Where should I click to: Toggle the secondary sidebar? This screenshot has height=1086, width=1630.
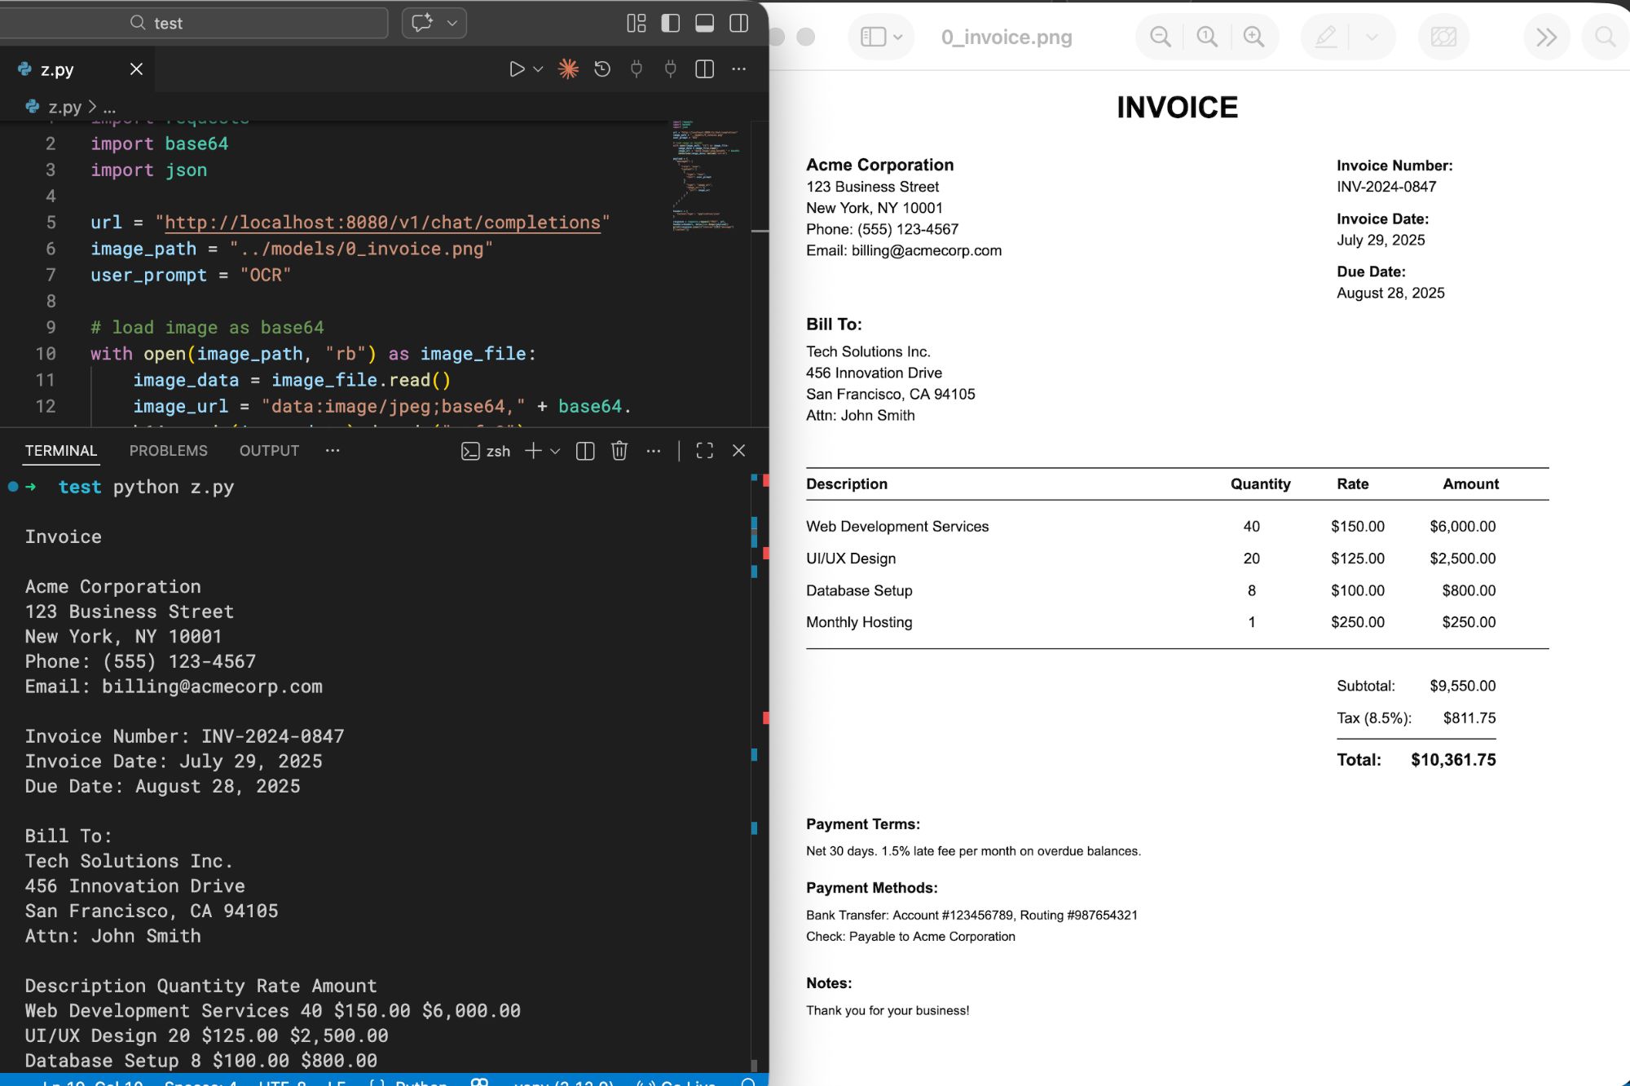(x=738, y=23)
